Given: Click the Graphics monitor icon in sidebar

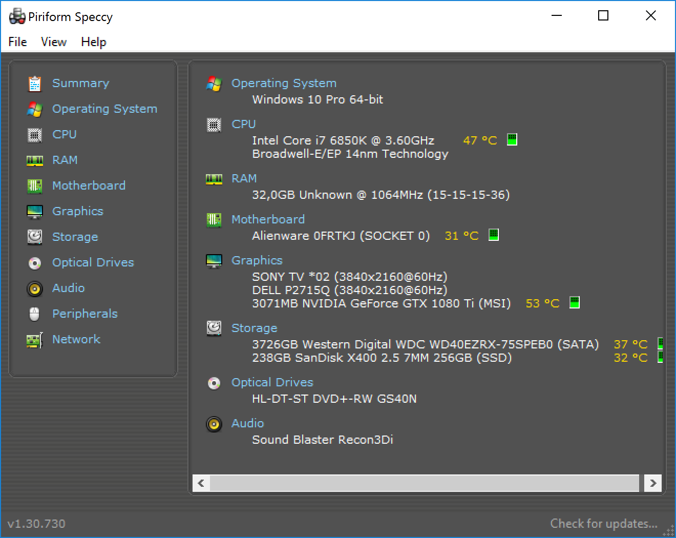Looking at the screenshot, I should 34,212.
